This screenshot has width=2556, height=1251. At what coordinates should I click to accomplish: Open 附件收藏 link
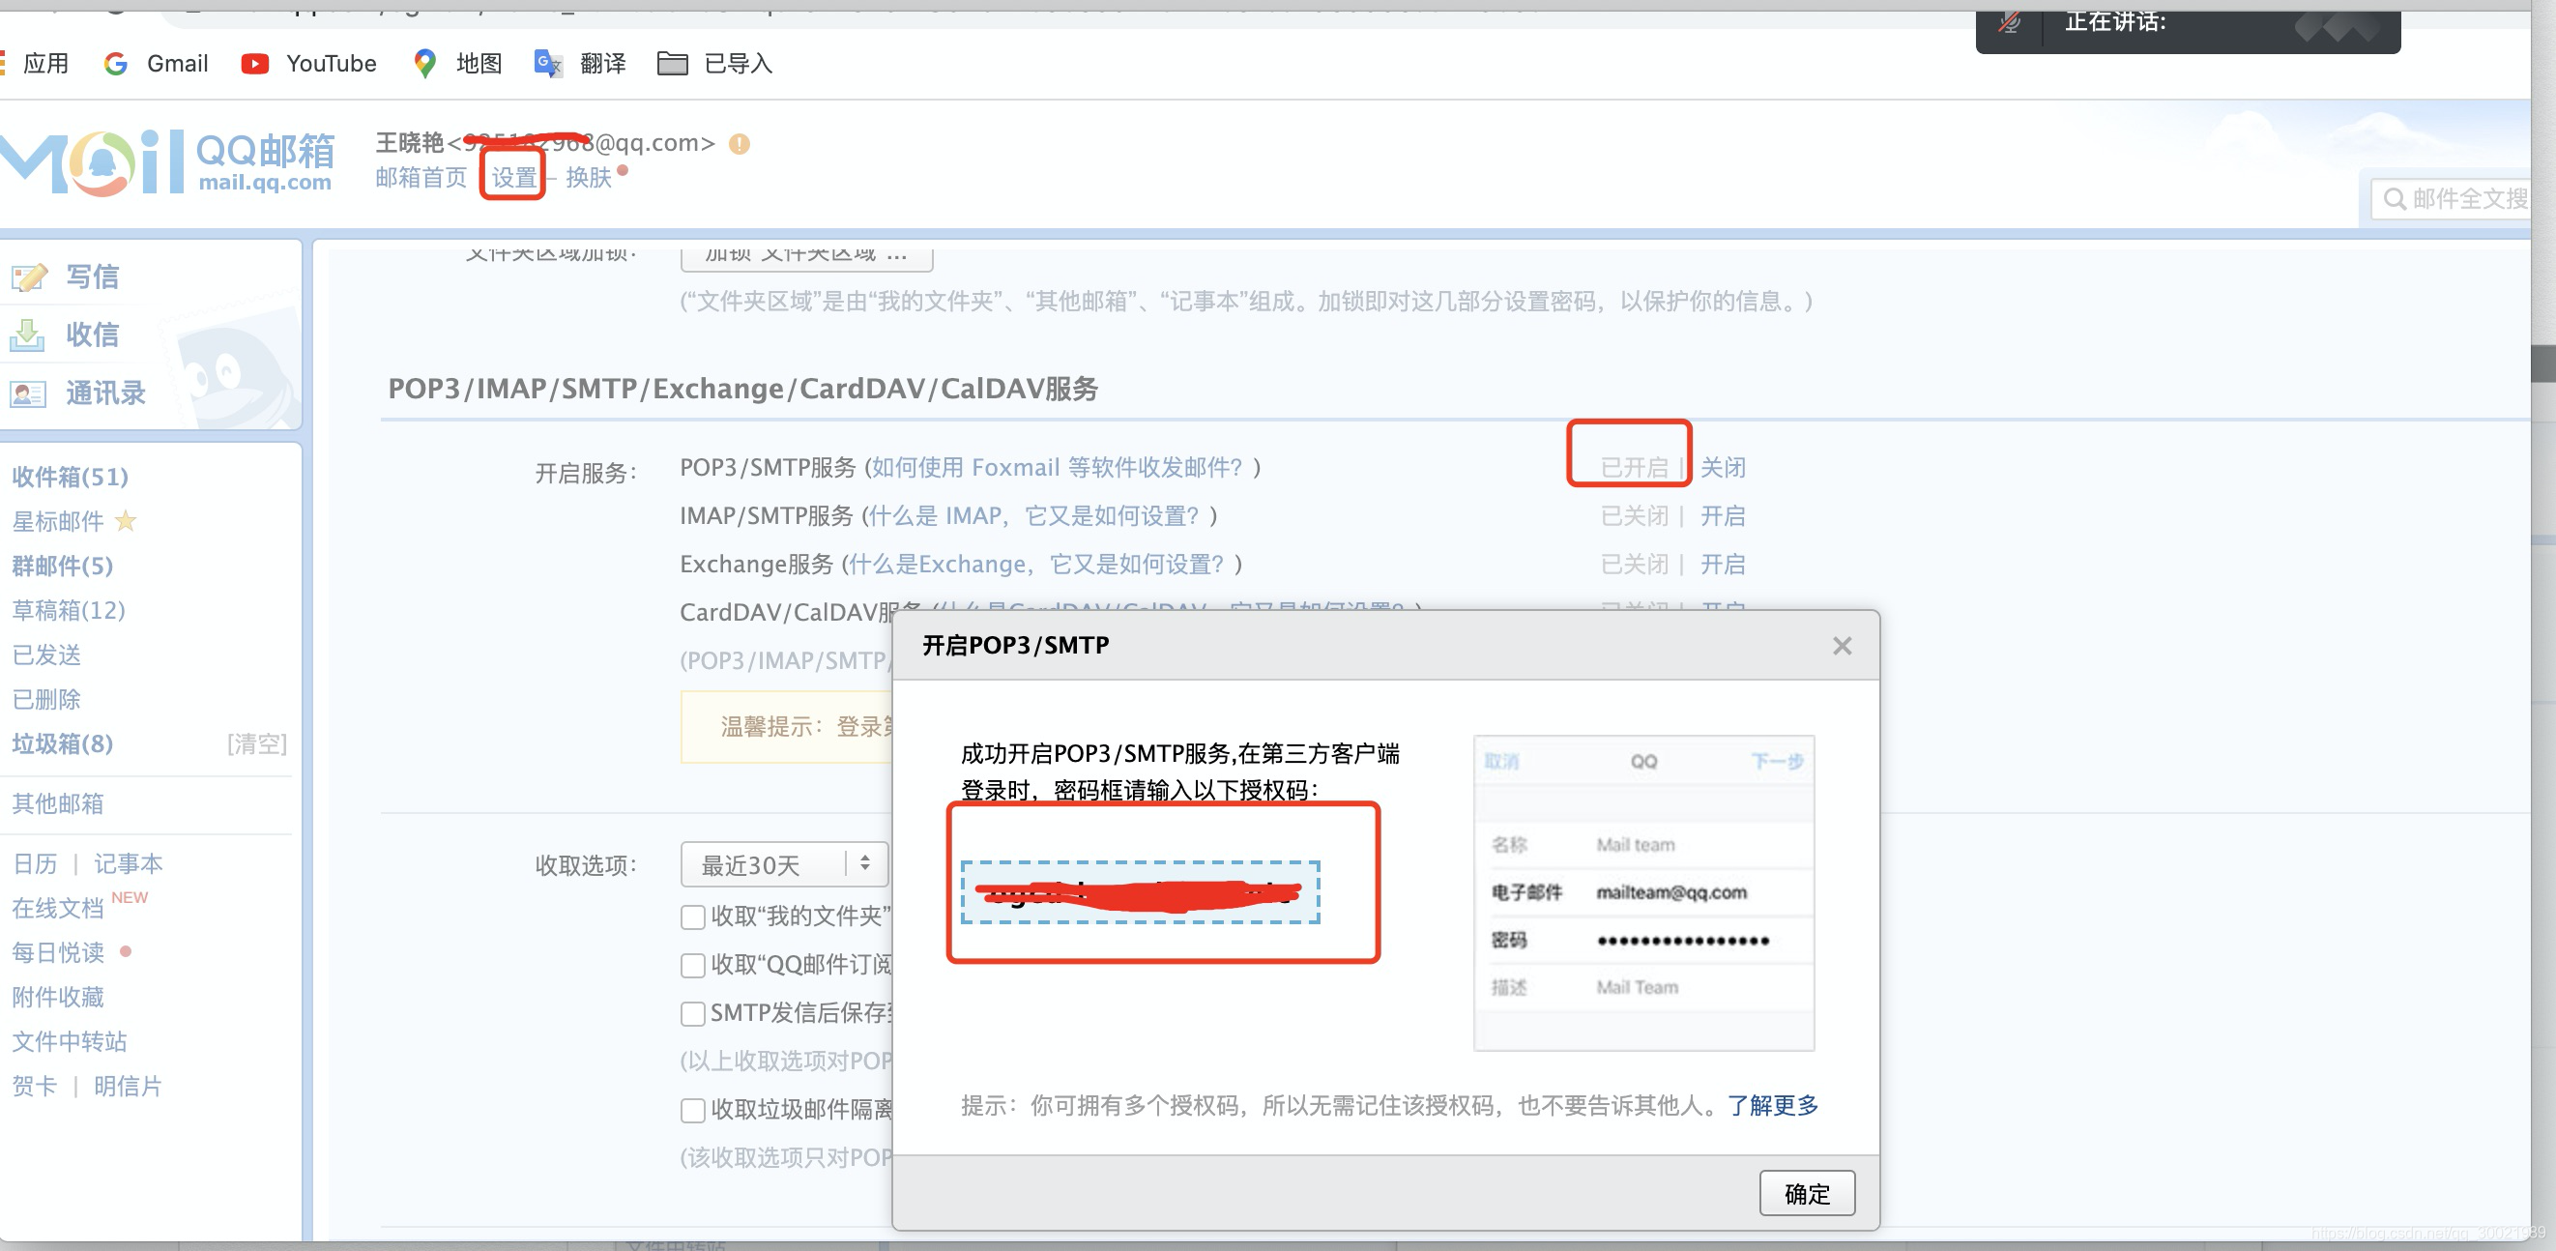pyautogui.click(x=58, y=997)
